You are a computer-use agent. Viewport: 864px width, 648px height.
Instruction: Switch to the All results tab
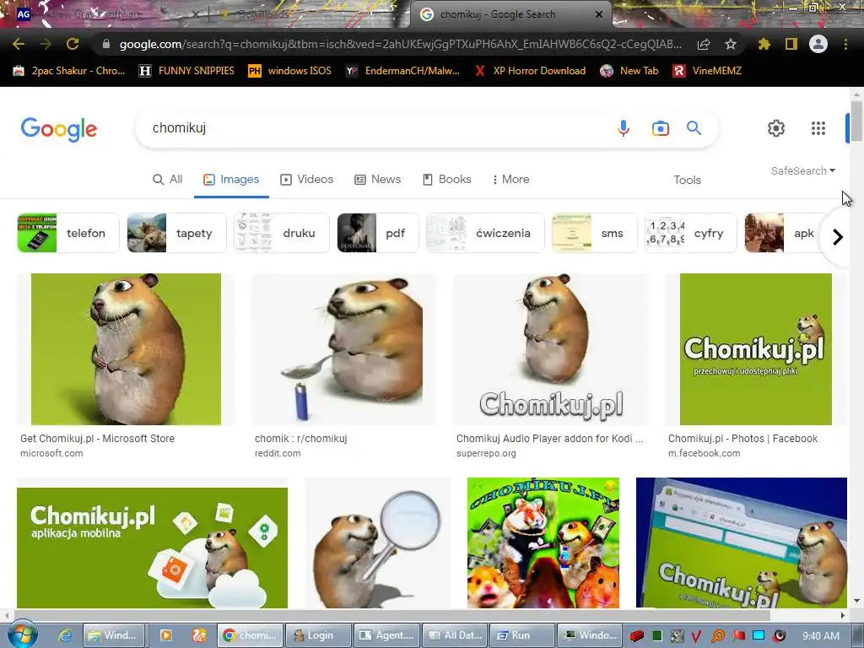point(168,180)
